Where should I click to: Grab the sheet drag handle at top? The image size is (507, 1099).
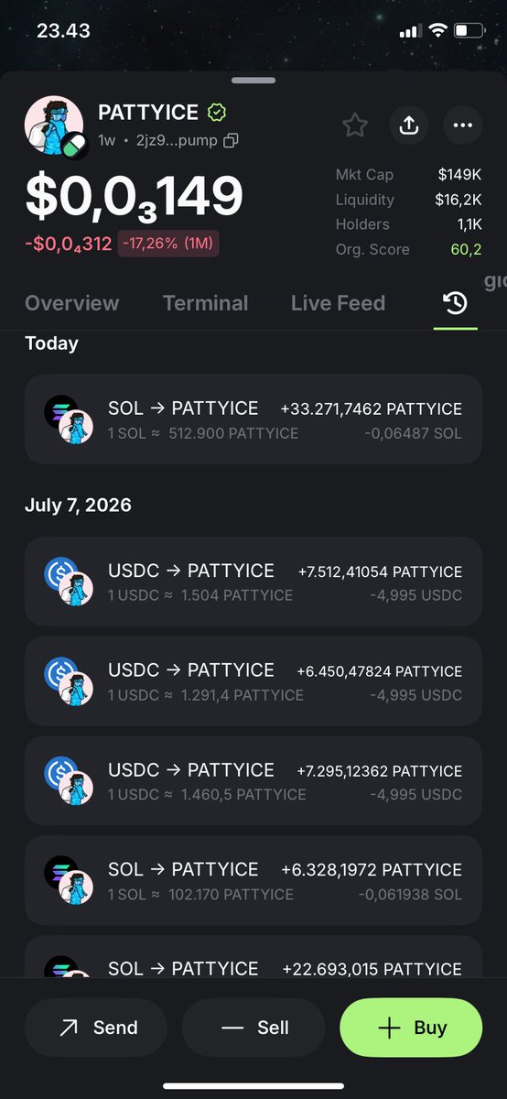253,81
